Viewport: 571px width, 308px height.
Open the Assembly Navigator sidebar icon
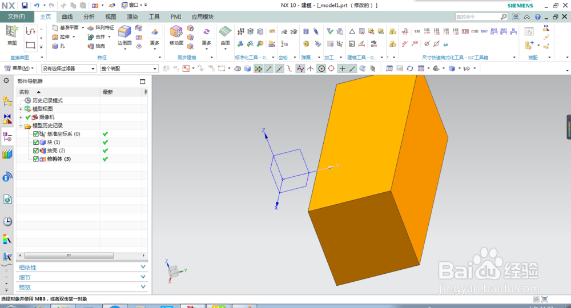(7, 102)
